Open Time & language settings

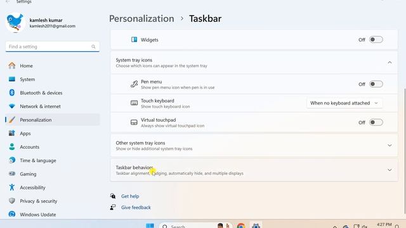[52, 160]
